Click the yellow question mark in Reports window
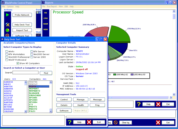The width and height of the screenshot is (178, 129). pyautogui.click(x=139, y=104)
